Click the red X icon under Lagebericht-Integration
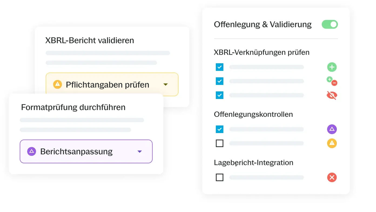Image resolution: width=376 pixels, height=212 pixels. pyautogui.click(x=332, y=178)
